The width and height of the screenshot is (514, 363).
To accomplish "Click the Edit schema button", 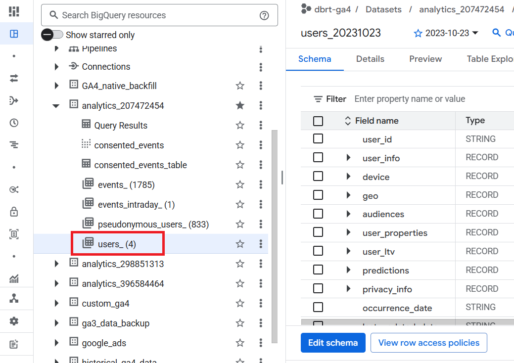I will (333, 343).
